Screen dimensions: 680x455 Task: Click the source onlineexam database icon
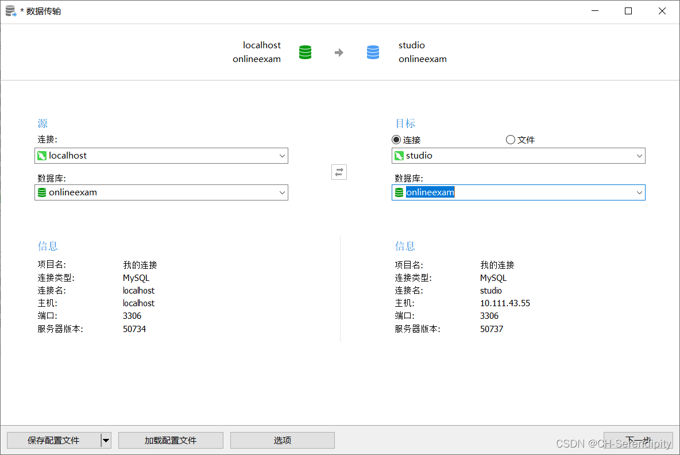tap(42, 192)
